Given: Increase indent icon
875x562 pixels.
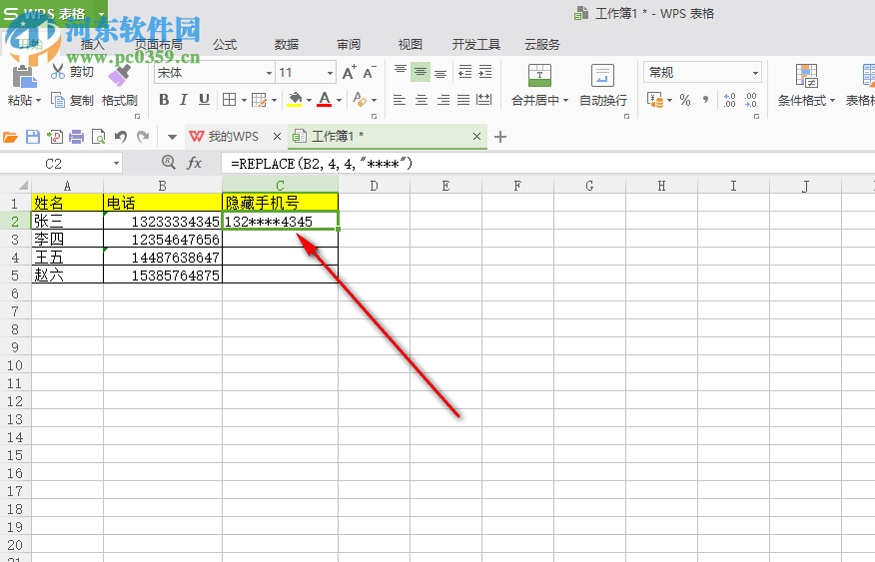Looking at the screenshot, I should pyautogui.click(x=484, y=71).
